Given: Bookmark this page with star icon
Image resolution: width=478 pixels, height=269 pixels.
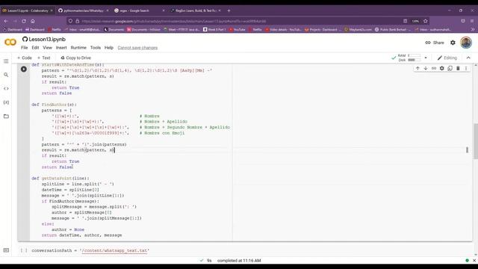Looking at the screenshot, I should [426, 21].
